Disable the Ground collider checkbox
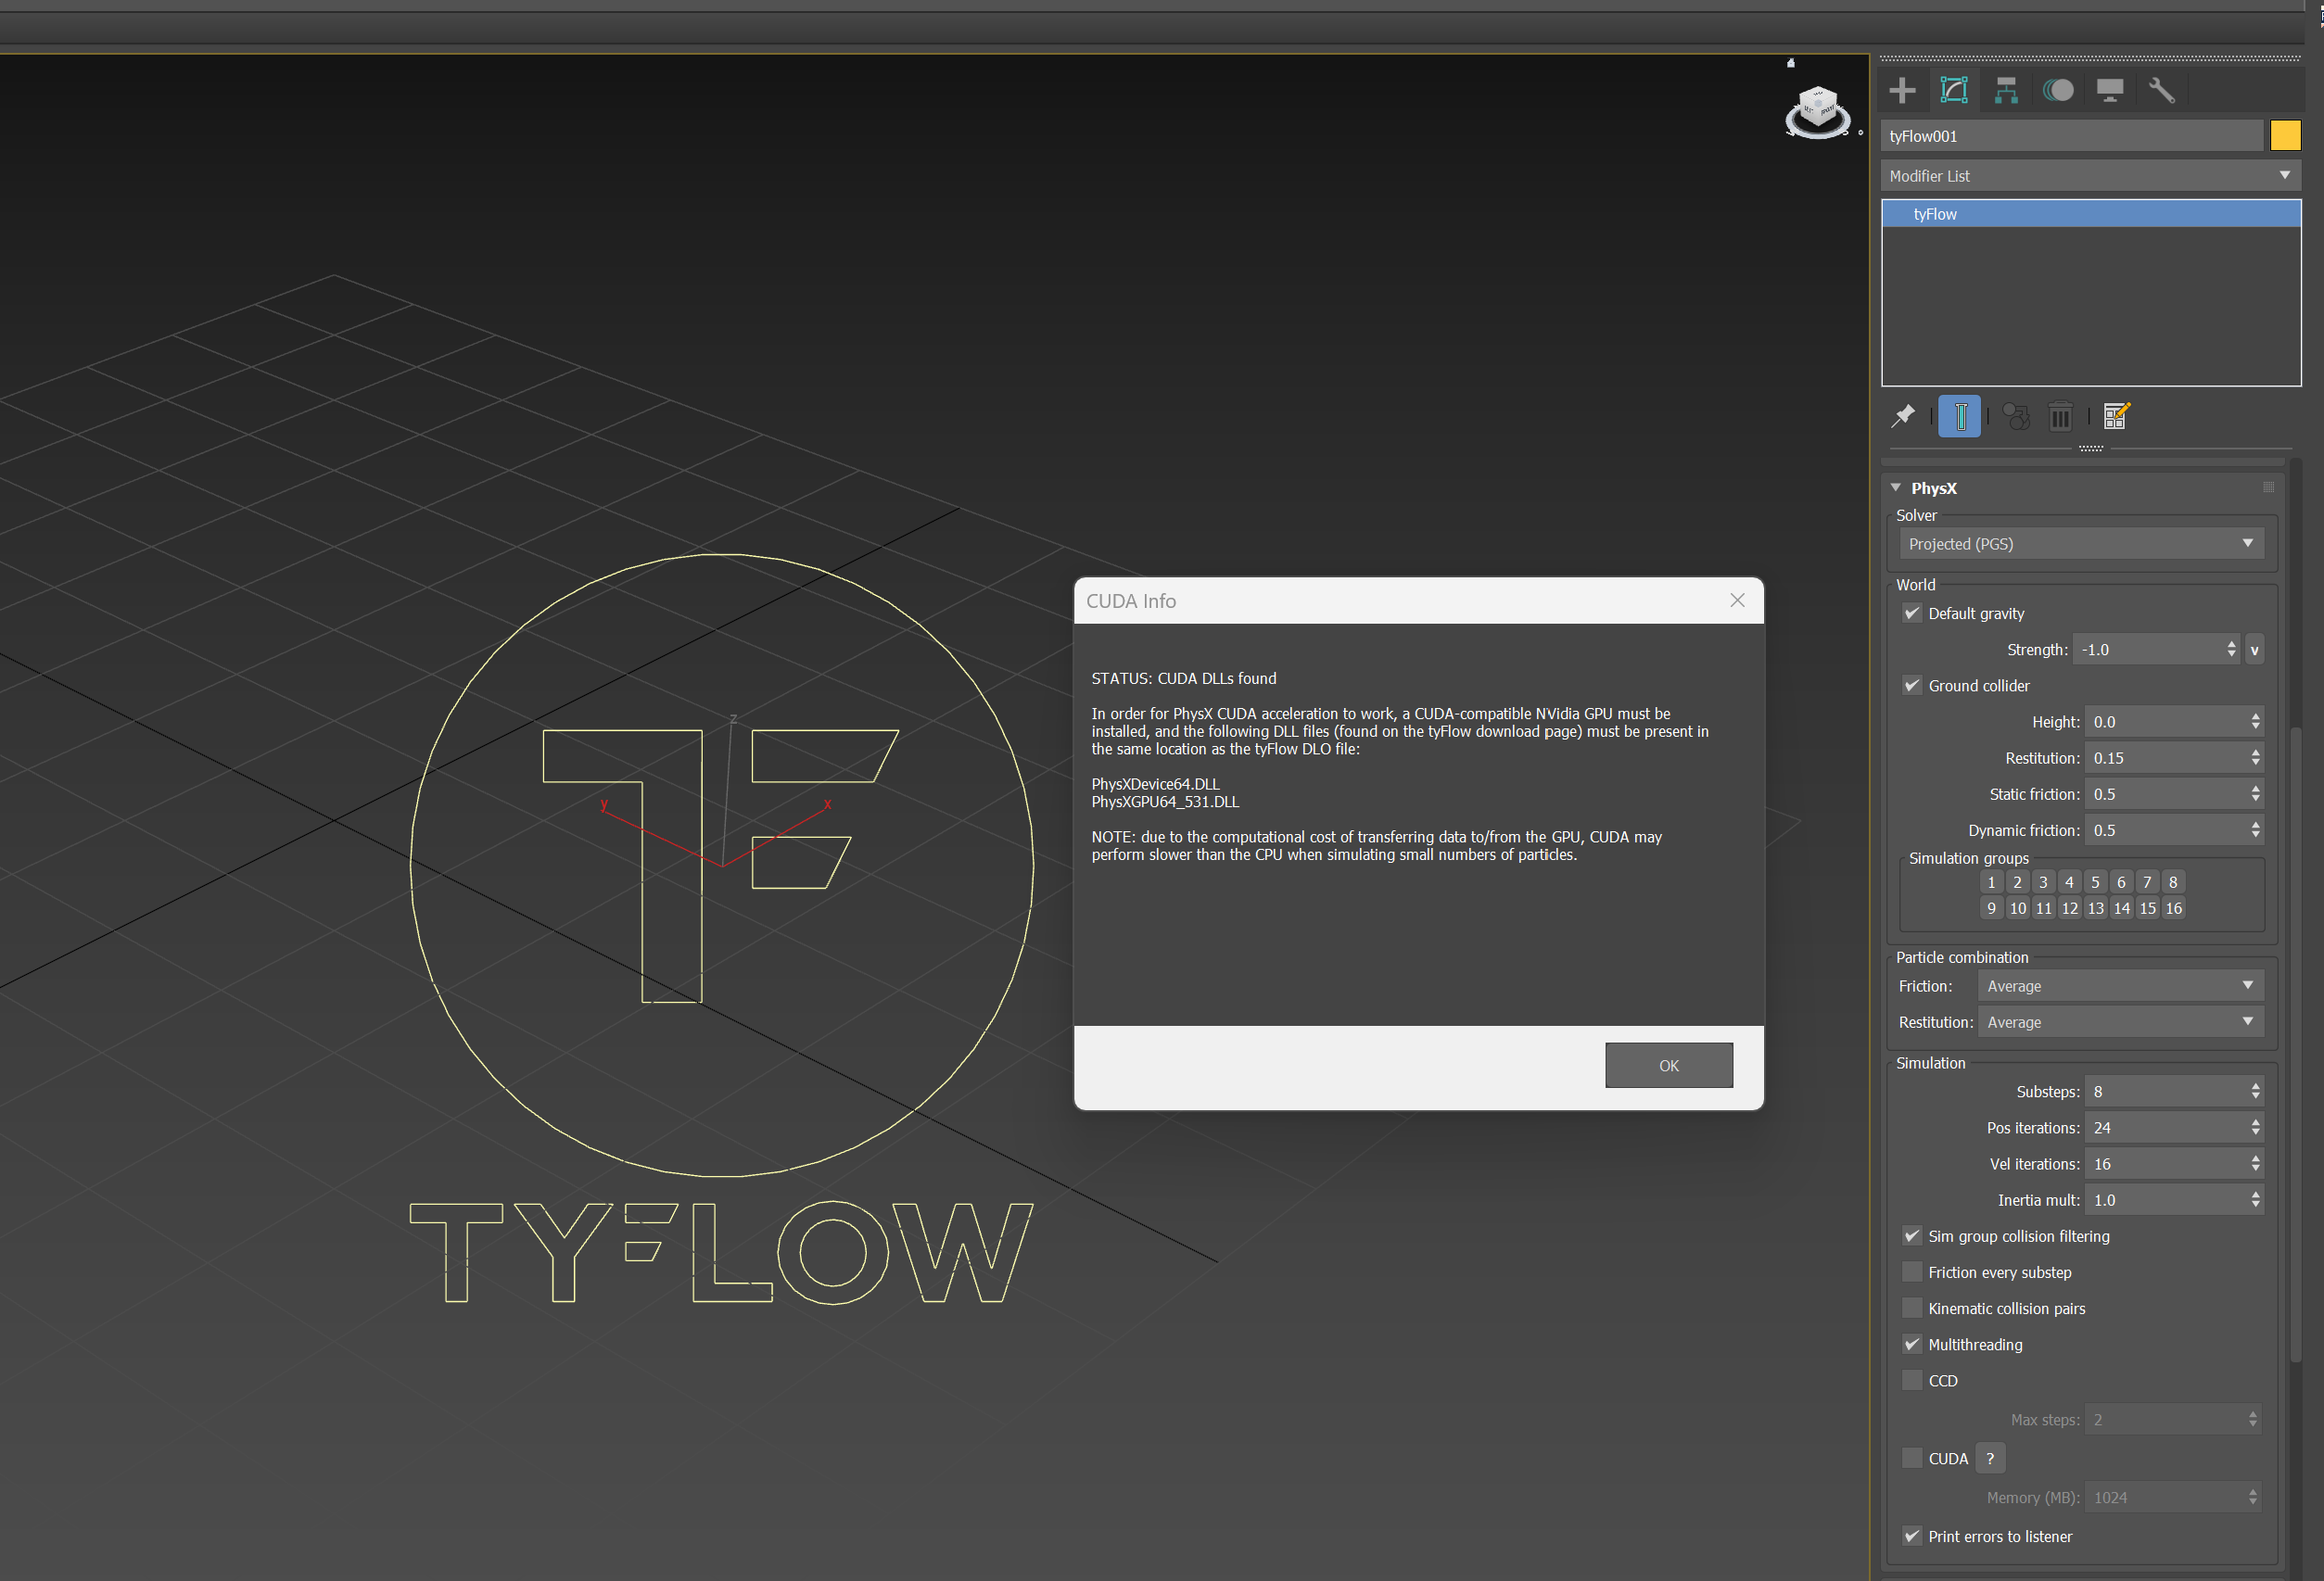2324x1581 pixels. point(1912,685)
